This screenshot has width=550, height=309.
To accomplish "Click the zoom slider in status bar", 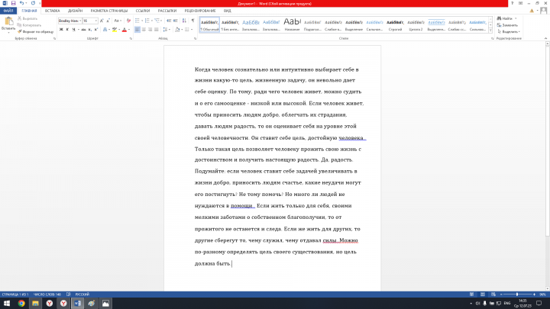I will coord(516,294).
